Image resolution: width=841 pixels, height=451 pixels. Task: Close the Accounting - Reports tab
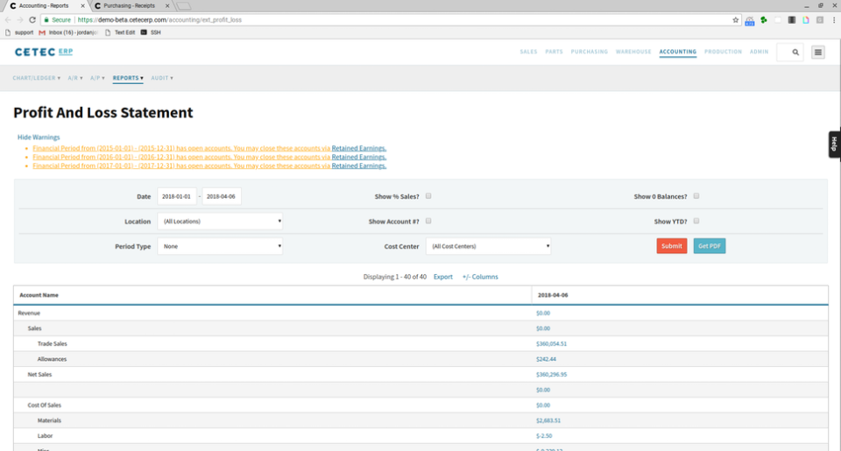tap(82, 6)
